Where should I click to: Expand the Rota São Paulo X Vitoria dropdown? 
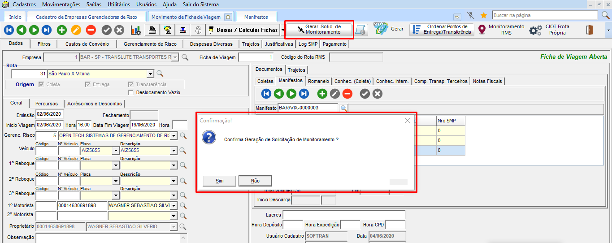pos(150,74)
